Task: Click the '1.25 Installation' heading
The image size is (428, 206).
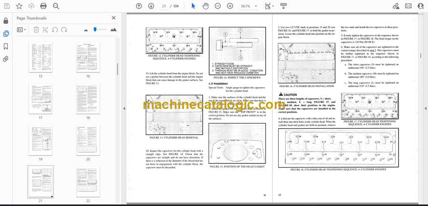Action: pyautogui.click(x=219, y=84)
